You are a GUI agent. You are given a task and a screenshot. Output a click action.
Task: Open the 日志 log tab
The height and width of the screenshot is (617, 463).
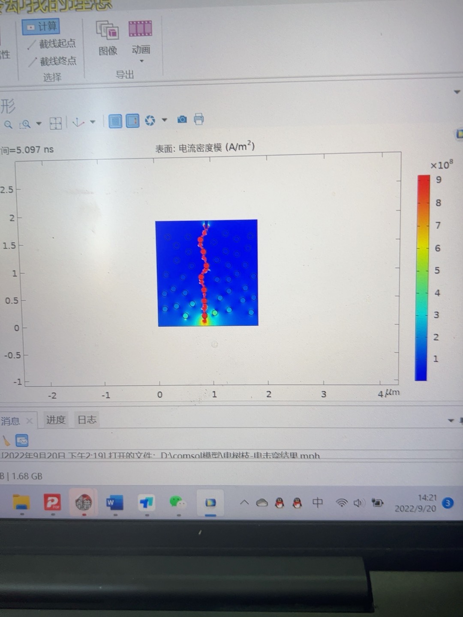click(x=87, y=419)
